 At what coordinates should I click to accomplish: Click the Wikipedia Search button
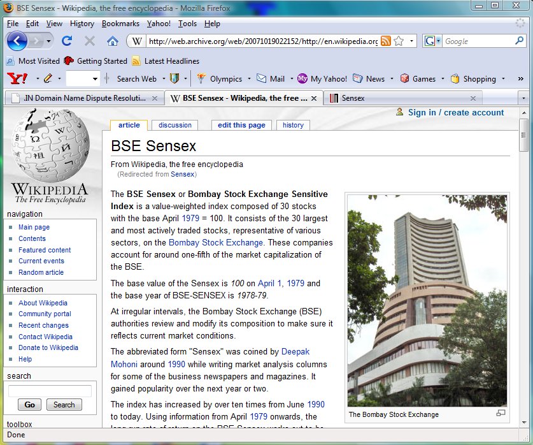[64, 404]
